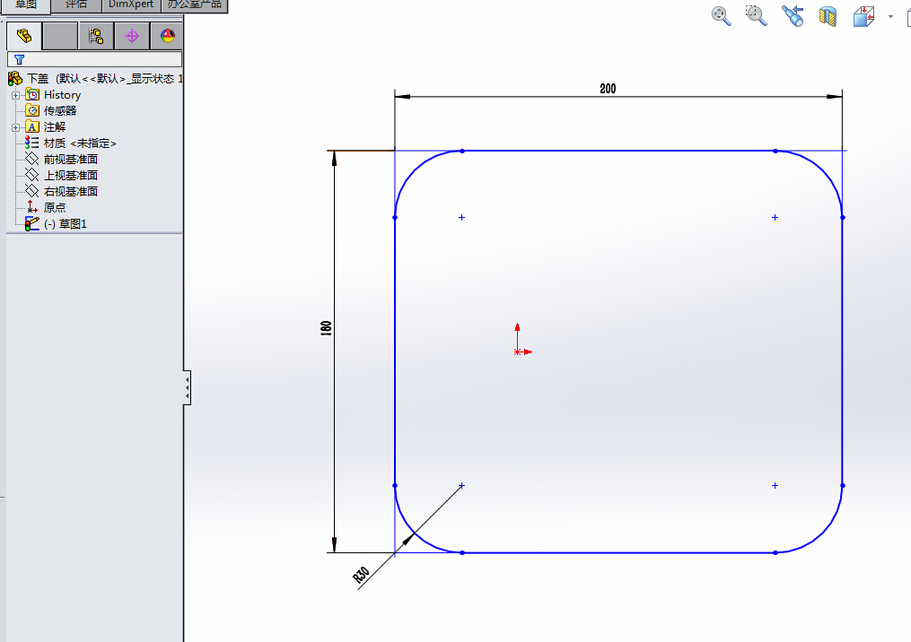Click the 材质 material icon
Viewport: 911px width, 642px height.
coord(32,143)
